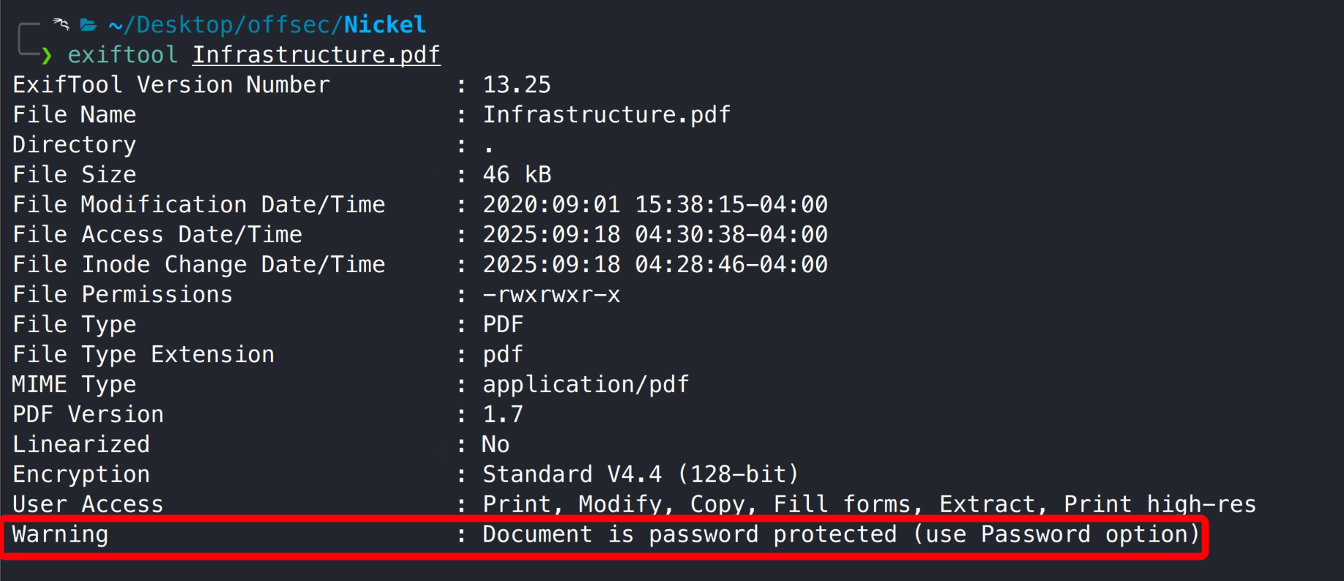This screenshot has width=1344, height=581.
Task: Click the File Modification Date/Time 2020 timestamp
Action: (x=654, y=205)
